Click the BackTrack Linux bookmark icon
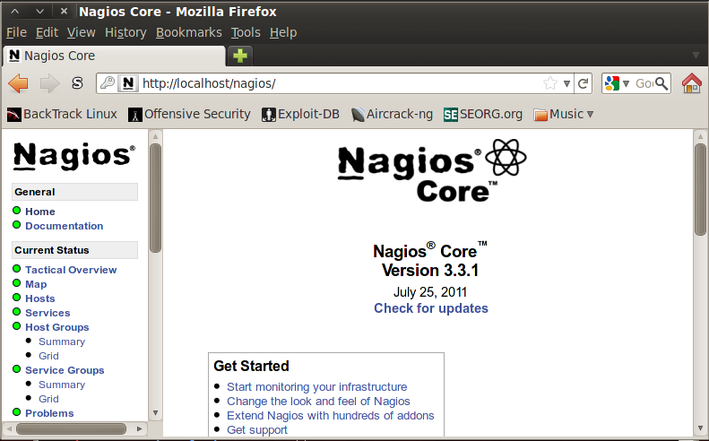Image resolution: width=709 pixels, height=441 pixels. point(14,115)
